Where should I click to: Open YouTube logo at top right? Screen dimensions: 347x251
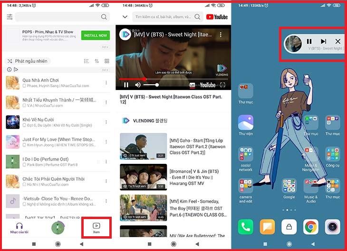click(x=217, y=17)
